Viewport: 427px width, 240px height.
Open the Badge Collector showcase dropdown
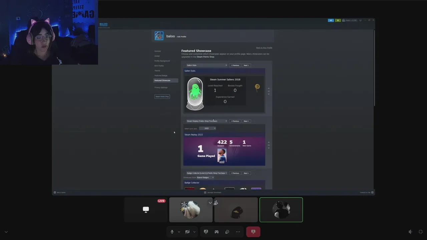pyautogui.click(x=206, y=173)
